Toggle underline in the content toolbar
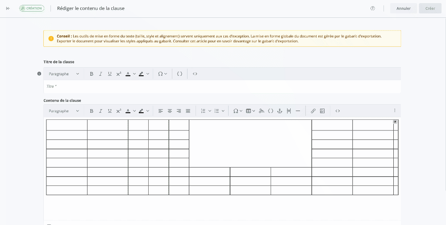 (x=109, y=111)
